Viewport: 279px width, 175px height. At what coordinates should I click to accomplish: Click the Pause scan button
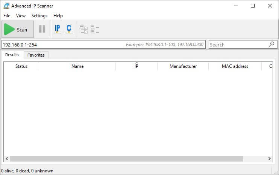(42, 29)
